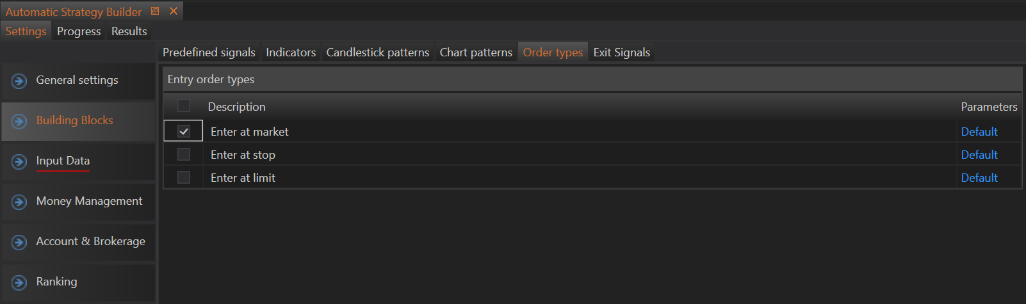
Task: Enable the Enter at stop checkbox
Action: tap(184, 154)
